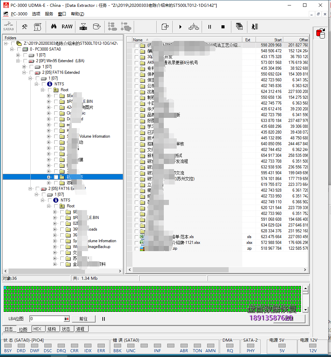Viewport: 331px width, 357px height.
Task: Switch to the 结构 tab
Action: coord(52,329)
